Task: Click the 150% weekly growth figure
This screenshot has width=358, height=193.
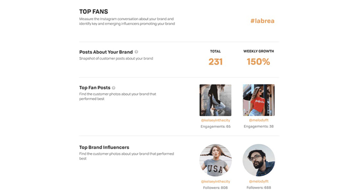Action: tap(258, 62)
